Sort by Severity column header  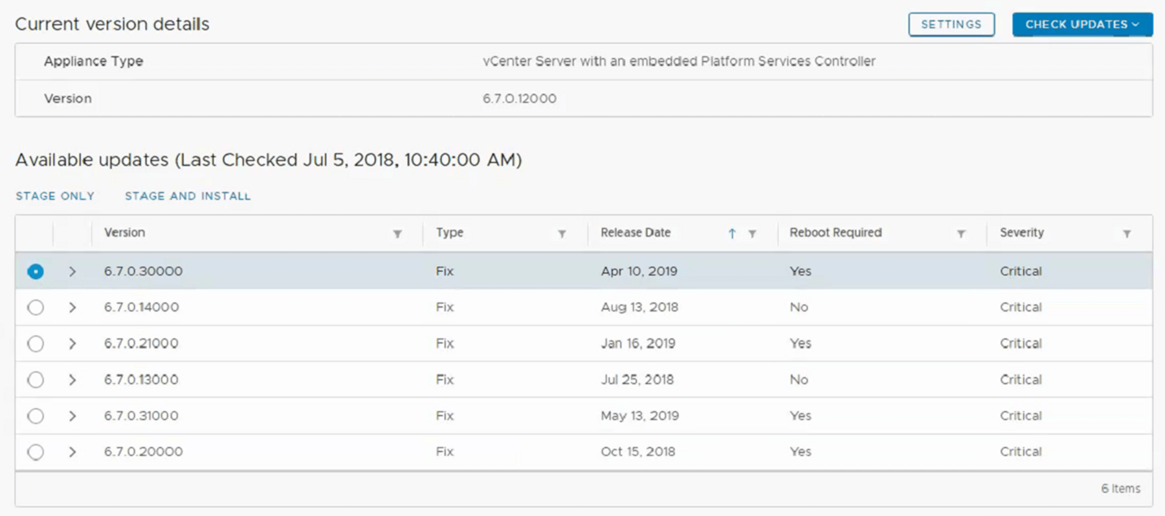pyautogui.click(x=1021, y=232)
